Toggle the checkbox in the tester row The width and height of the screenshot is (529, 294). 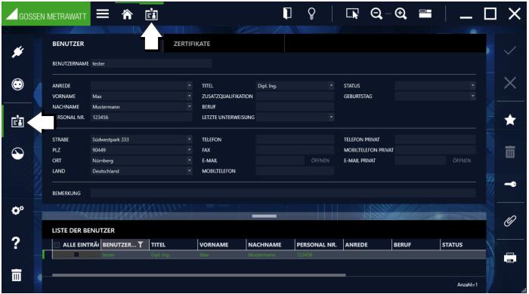pos(76,255)
